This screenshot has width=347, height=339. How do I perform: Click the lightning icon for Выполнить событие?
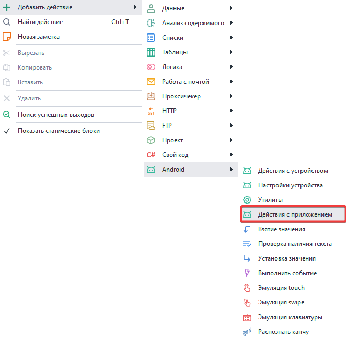[x=247, y=273]
